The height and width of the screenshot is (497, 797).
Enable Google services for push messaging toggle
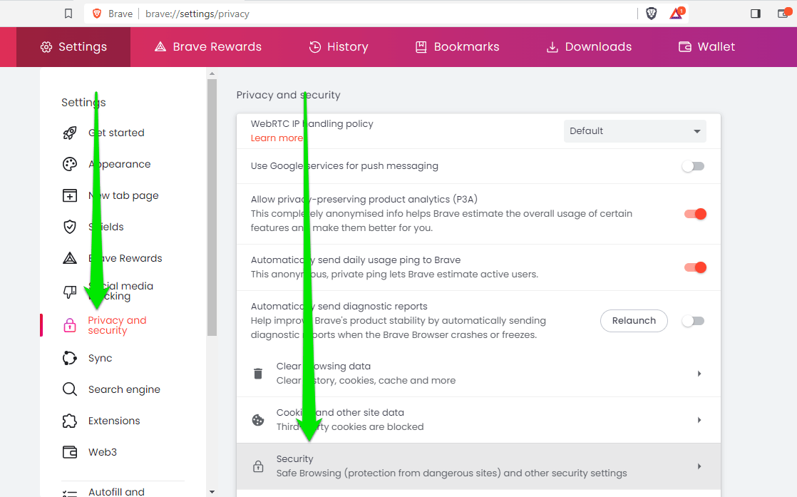tap(694, 166)
